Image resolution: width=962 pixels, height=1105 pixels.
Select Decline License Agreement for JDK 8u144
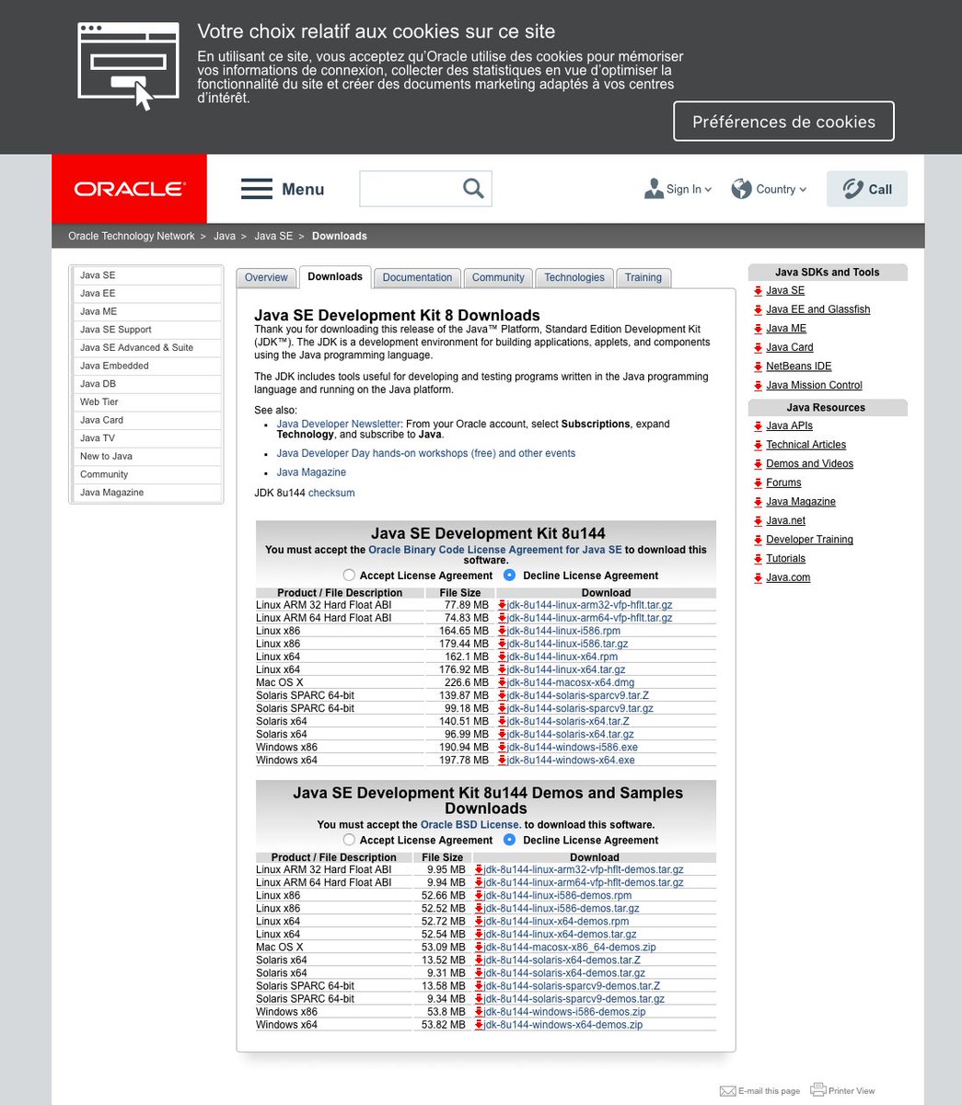coord(509,575)
